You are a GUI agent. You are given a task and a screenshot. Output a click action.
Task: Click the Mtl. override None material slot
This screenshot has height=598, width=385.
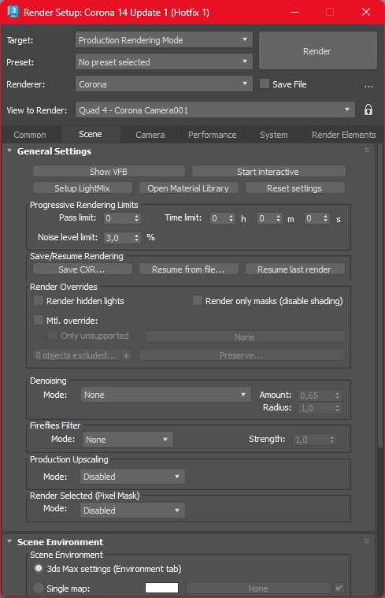point(245,336)
